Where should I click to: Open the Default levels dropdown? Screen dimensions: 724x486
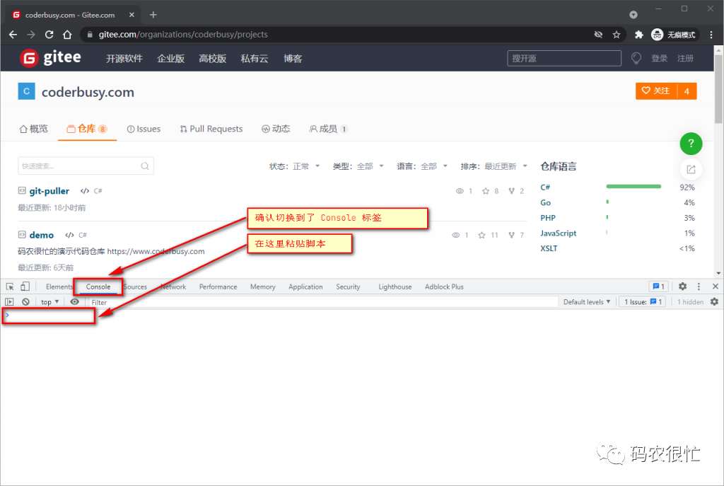pyautogui.click(x=586, y=301)
